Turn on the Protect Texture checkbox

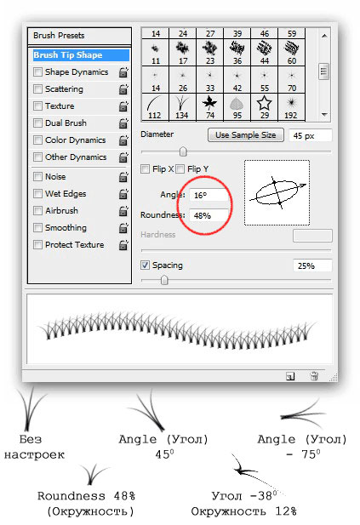click(37, 245)
